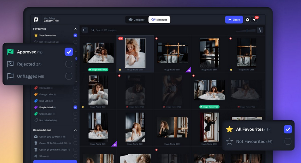Click the Rejected flag icon with the X
The width and height of the screenshot is (301, 163).
point(10,64)
